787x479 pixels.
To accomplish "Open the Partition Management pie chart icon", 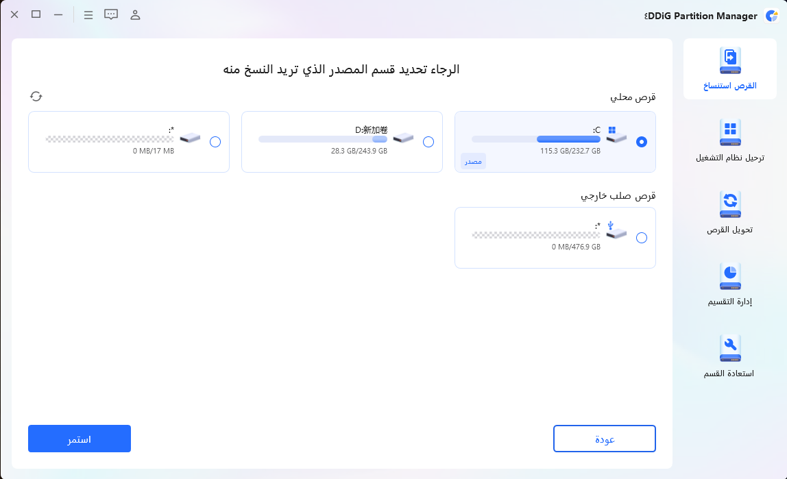I will [x=729, y=277].
